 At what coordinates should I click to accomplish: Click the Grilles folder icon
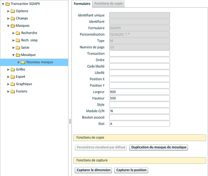pyautogui.click(x=13, y=69)
